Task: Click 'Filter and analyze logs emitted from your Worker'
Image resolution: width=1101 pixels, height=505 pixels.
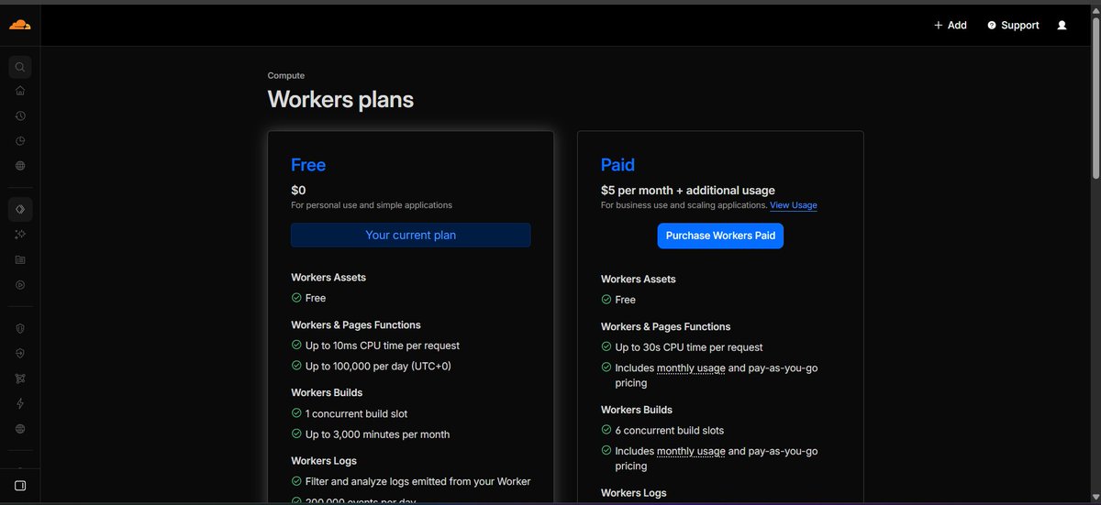Action: tap(417, 481)
